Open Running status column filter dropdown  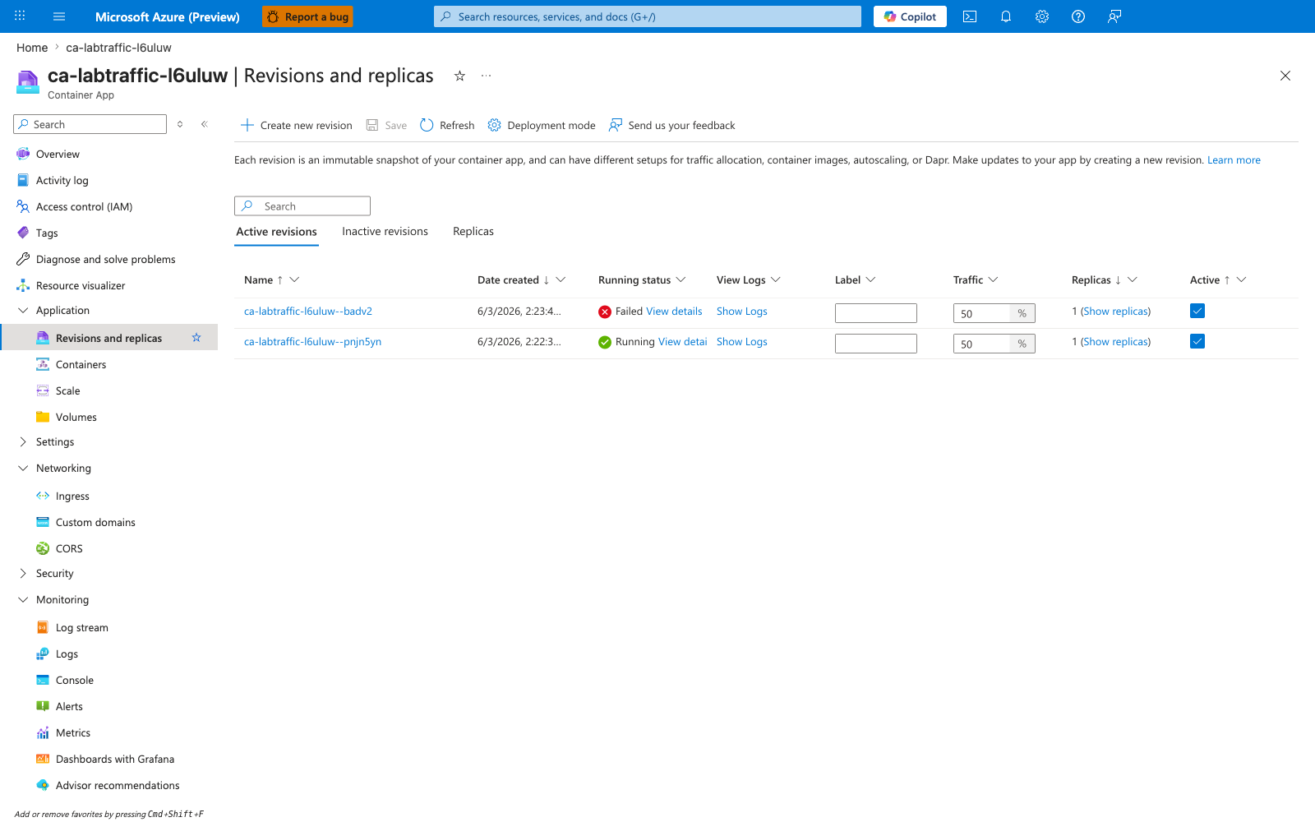pos(681,279)
